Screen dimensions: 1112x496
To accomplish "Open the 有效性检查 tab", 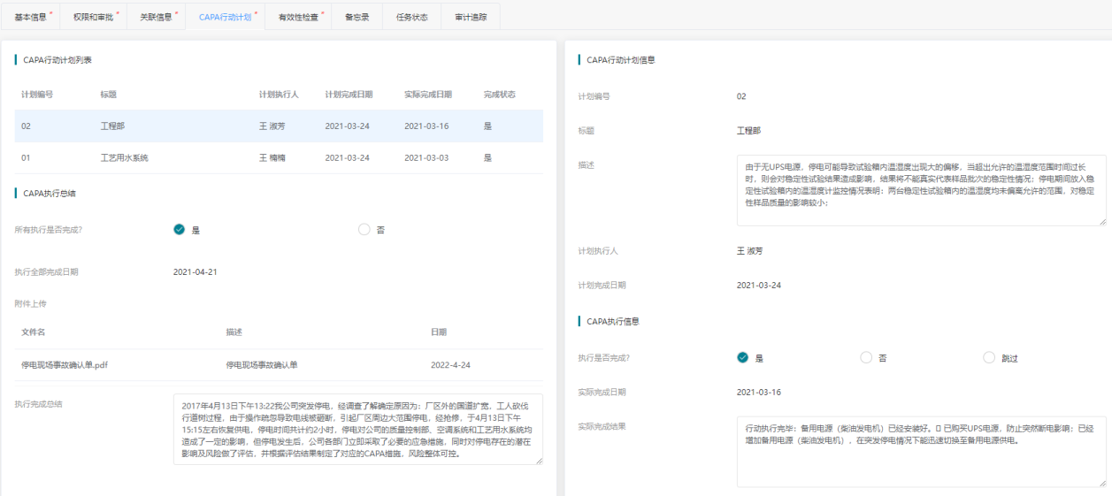I will tap(298, 17).
